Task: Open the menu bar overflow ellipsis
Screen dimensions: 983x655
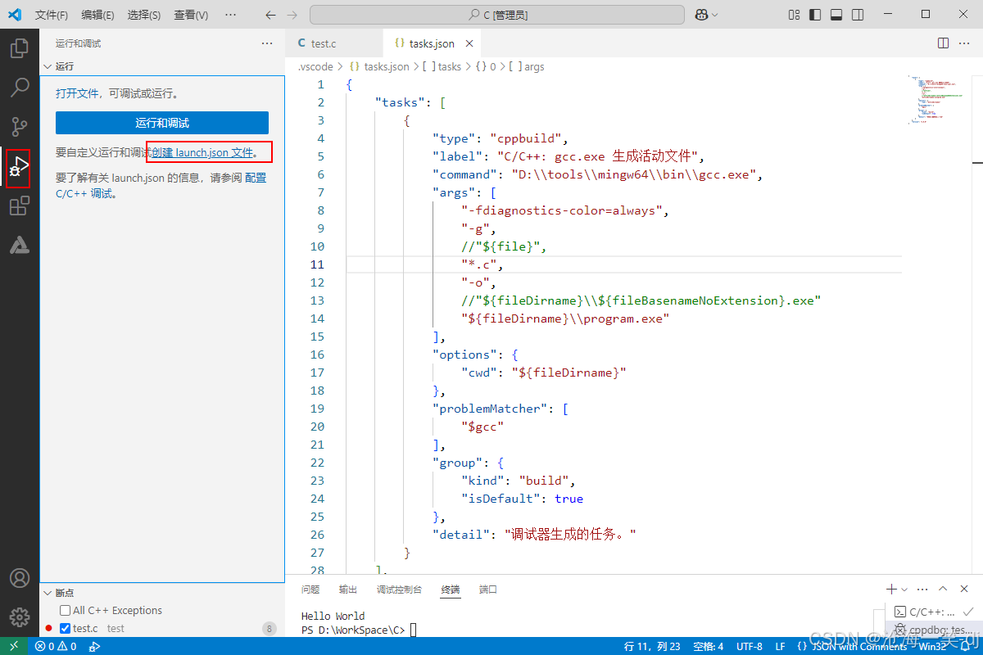Action: click(230, 15)
